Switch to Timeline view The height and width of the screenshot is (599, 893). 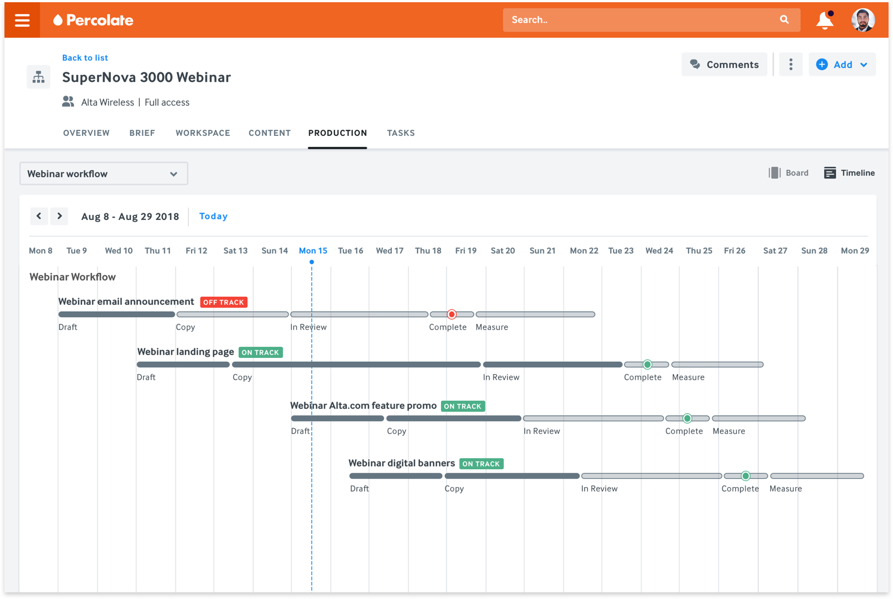[850, 173]
